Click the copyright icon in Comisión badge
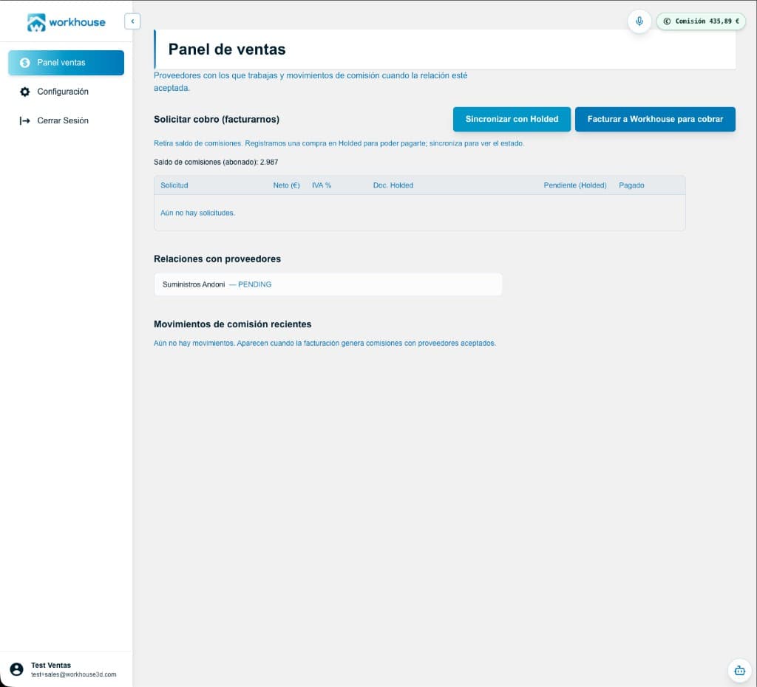 [667, 21]
